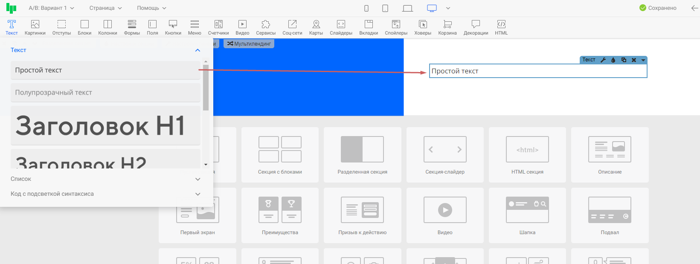Open the Помощь menu
The image size is (700, 264).
click(x=151, y=8)
